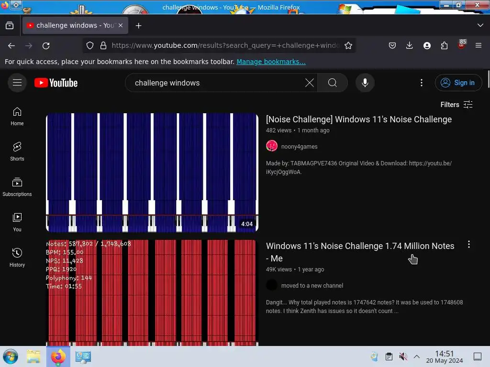Bookmark this page with star
The width and height of the screenshot is (490, 367).
point(348,45)
